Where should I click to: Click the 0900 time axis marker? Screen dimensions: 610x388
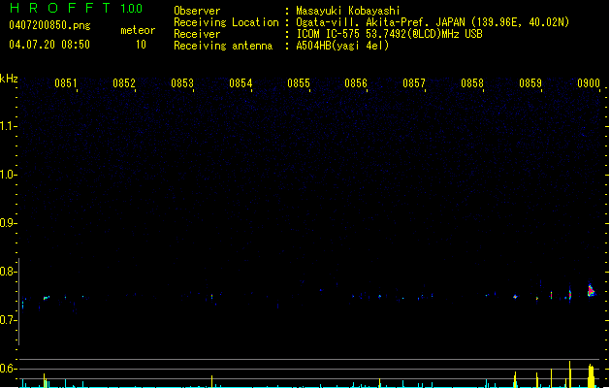coord(589,83)
